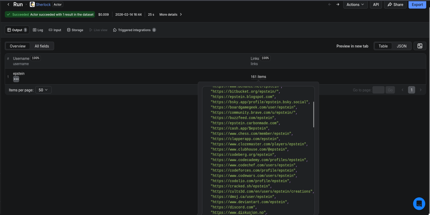Switch to Table display mode

(383, 46)
